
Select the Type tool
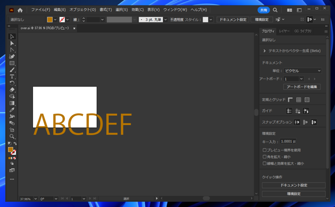point(12,77)
